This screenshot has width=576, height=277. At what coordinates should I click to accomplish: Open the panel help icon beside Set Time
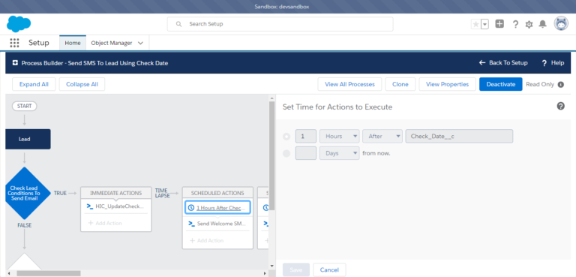click(x=560, y=107)
